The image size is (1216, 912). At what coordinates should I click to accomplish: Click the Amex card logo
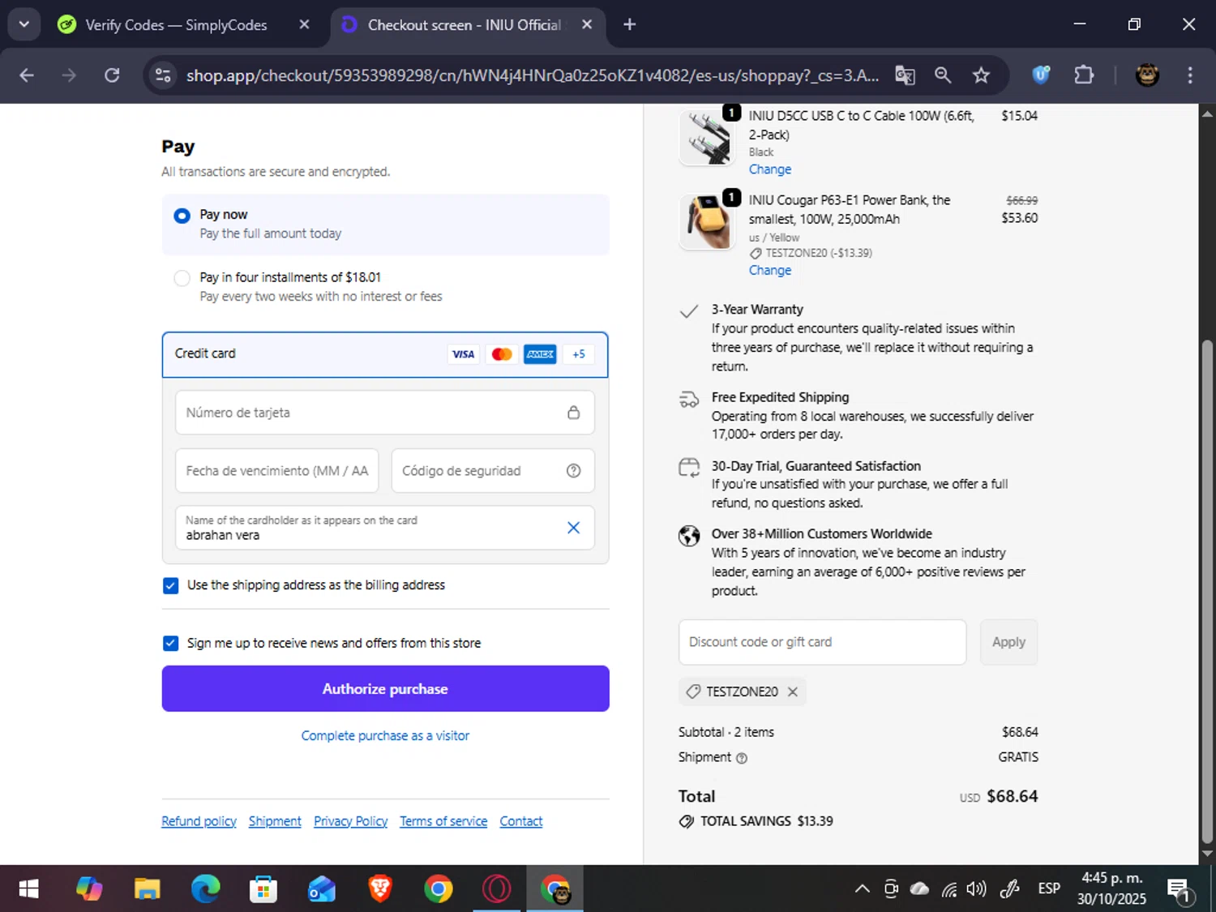540,354
